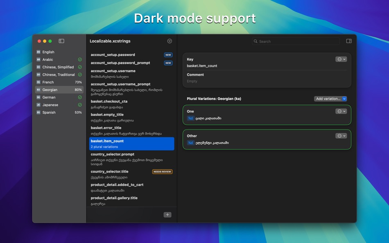This screenshot has height=243, width=389.
Task: Click the Search field
Action: pos(296,41)
